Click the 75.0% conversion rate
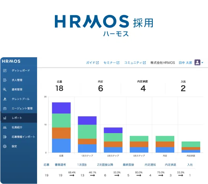 [161, 172]
